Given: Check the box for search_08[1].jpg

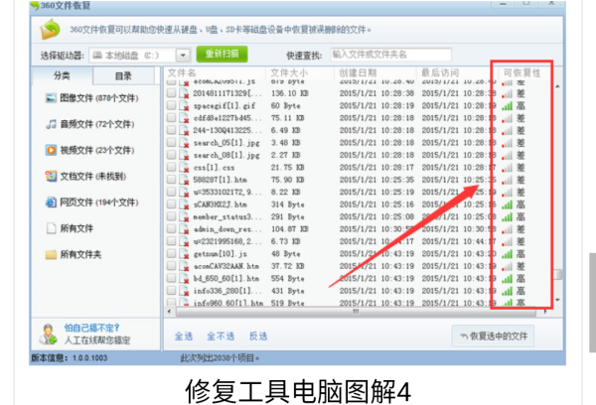Looking at the screenshot, I should coord(172,155).
